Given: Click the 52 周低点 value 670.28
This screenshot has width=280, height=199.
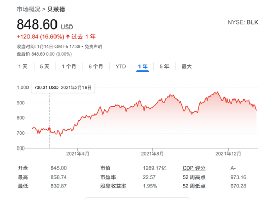Looking at the screenshot, I should click(238, 186).
